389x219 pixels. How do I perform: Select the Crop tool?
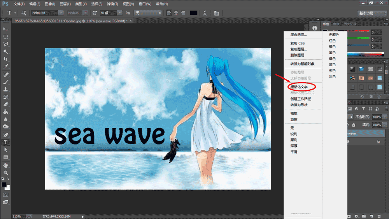tap(5, 59)
